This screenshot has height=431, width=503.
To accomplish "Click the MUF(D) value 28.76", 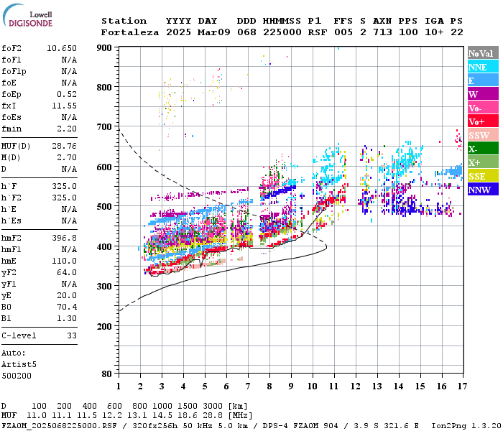I will 64,146.
